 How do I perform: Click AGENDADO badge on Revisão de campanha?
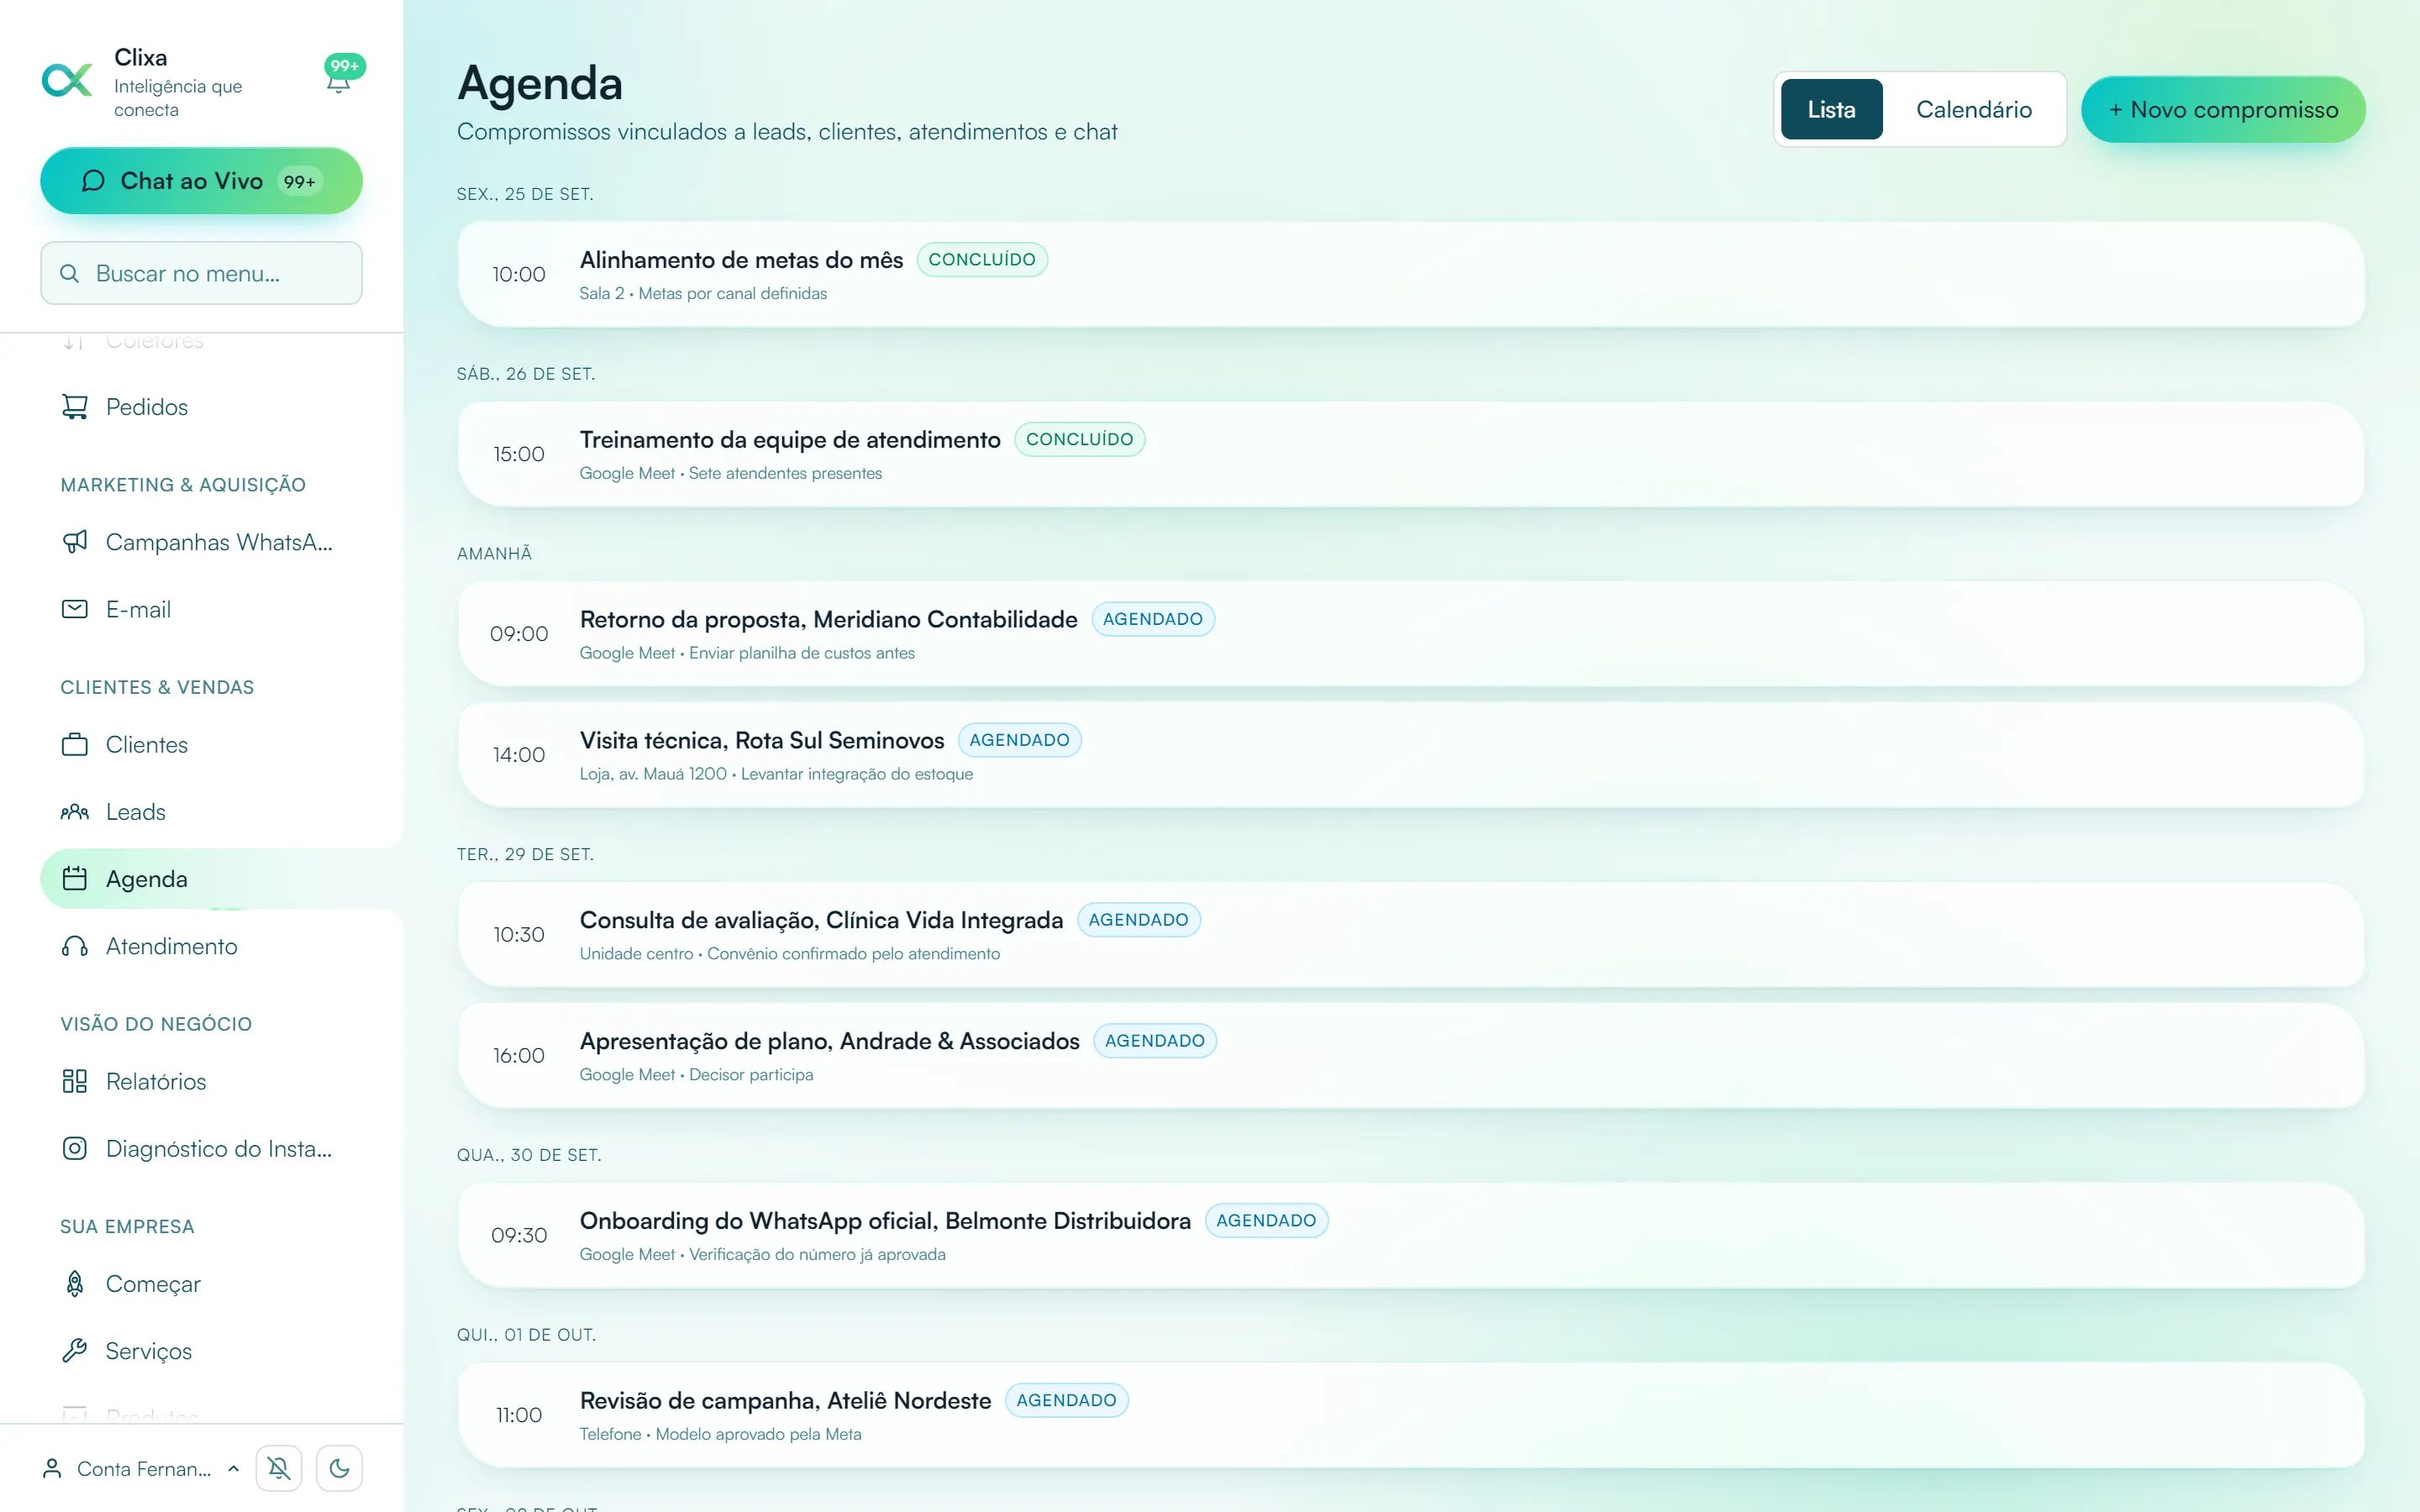click(x=1066, y=1400)
